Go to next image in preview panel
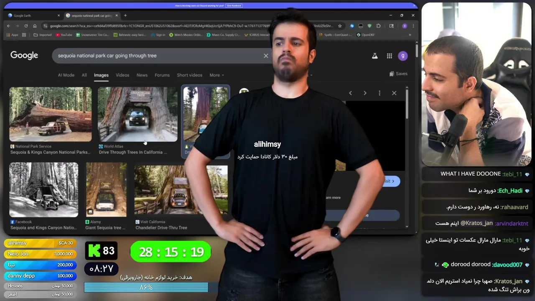 [365, 93]
